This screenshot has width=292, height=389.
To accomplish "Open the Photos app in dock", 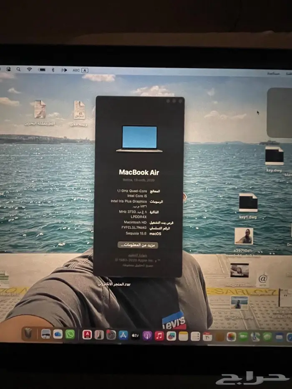I will (231, 336).
